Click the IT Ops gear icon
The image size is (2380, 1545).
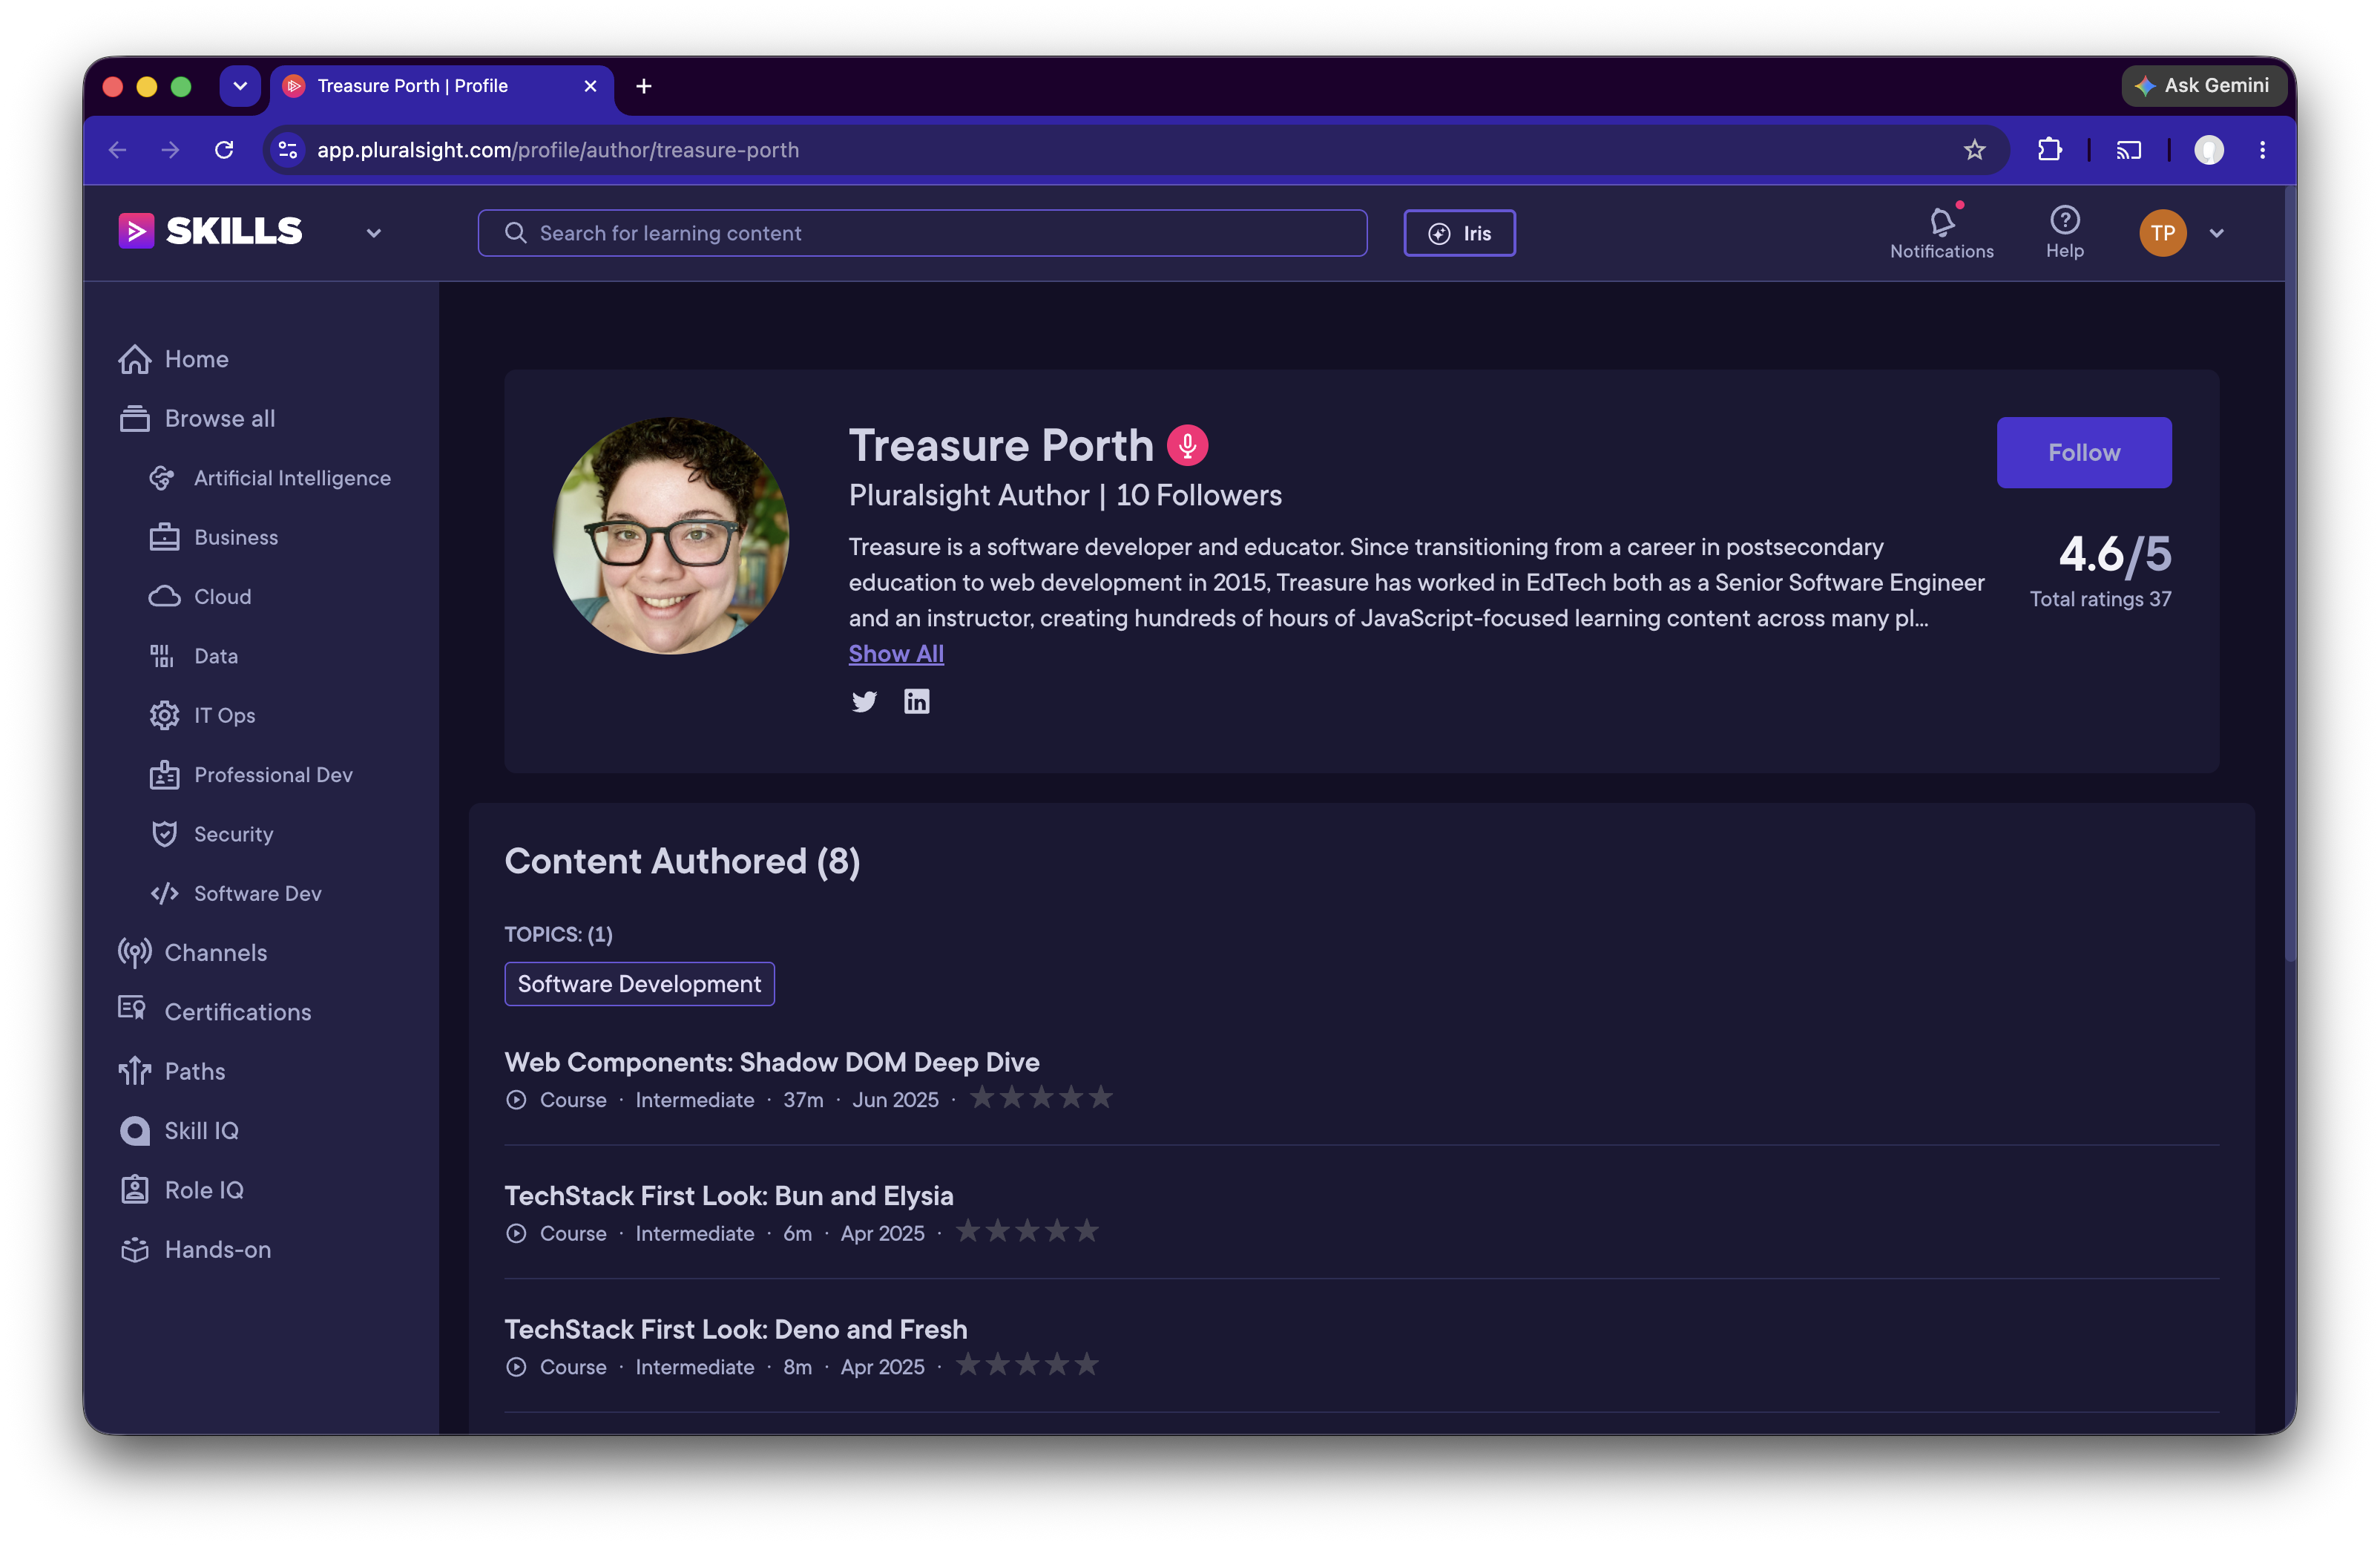click(164, 715)
